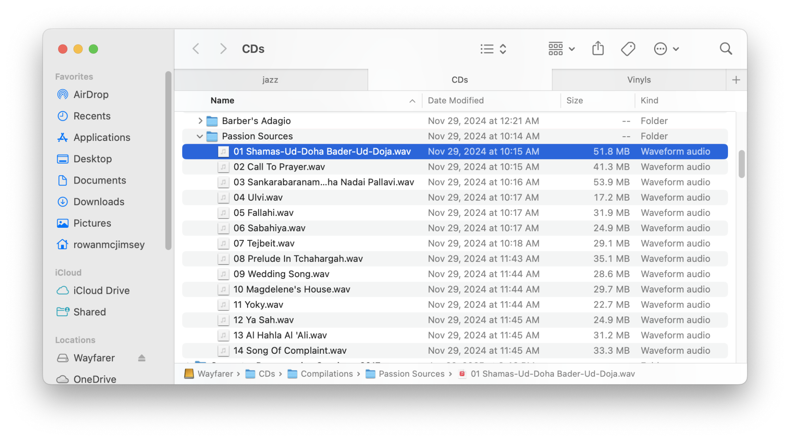Eject the Wayfarer disk
Image resolution: width=790 pixels, height=441 pixels.
pos(141,358)
